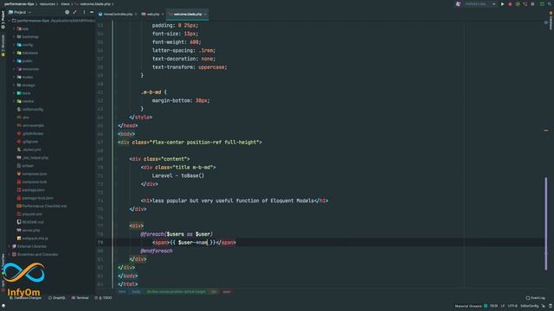The image size is (554, 311).
Task: Click the views breadcrumb in the navigation bar
Action: (x=65, y=3)
